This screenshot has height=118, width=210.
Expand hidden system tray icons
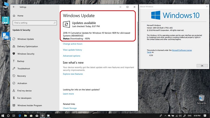pos(165,116)
